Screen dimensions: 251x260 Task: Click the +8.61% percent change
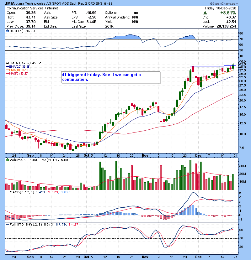228,13
